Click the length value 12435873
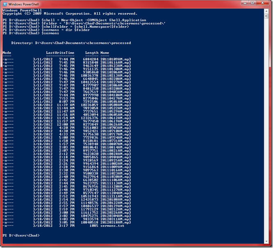This screenshot has height=248, width=273. click(89, 200)
